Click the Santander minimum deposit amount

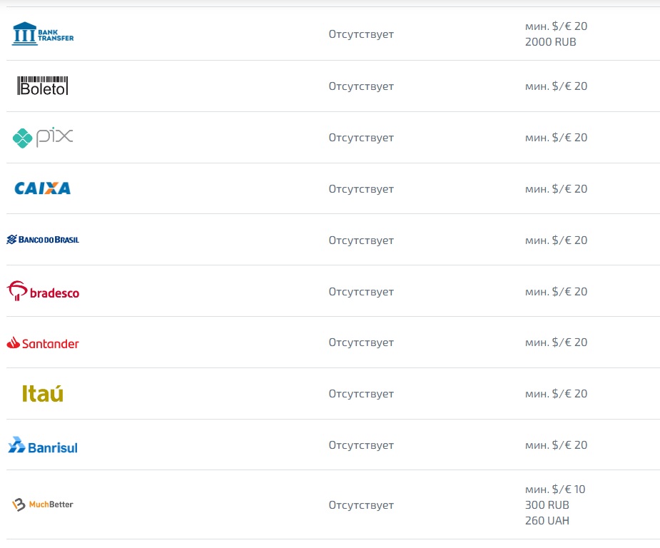coord(556,342)
